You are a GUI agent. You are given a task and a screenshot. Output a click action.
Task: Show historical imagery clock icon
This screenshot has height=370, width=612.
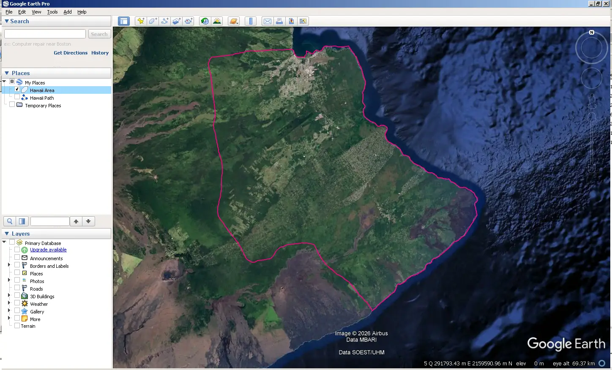pos(205,21)
